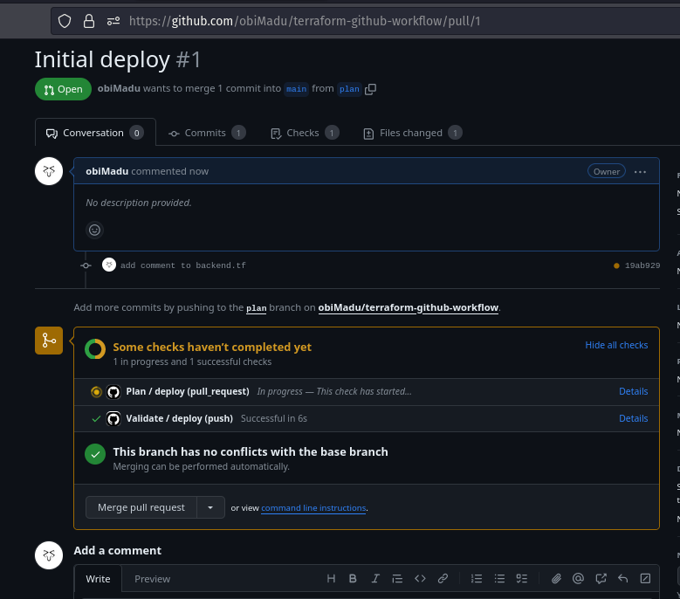The width and height of the screenshot is (680, 599).
Task: Open the plan head branch link
Action: tap(349, 89)
